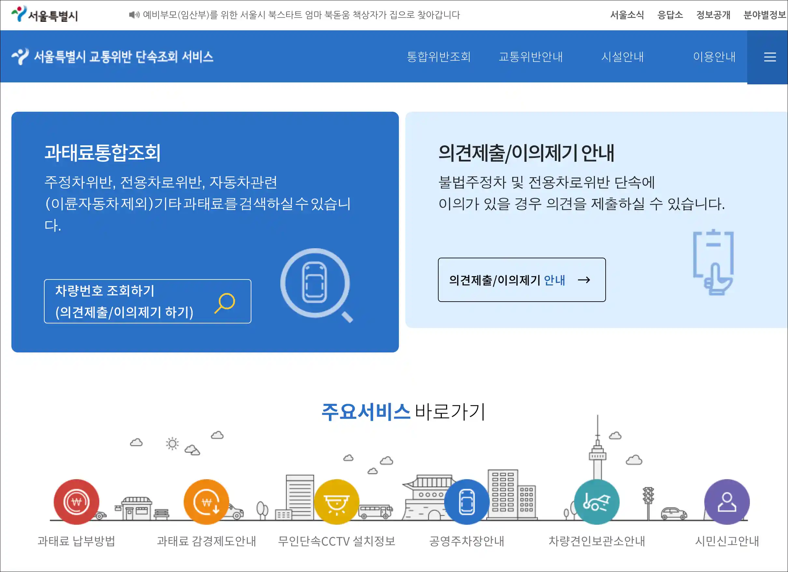Click the 시민신고안내 label
788x572 pixels.
pos(727,541)
